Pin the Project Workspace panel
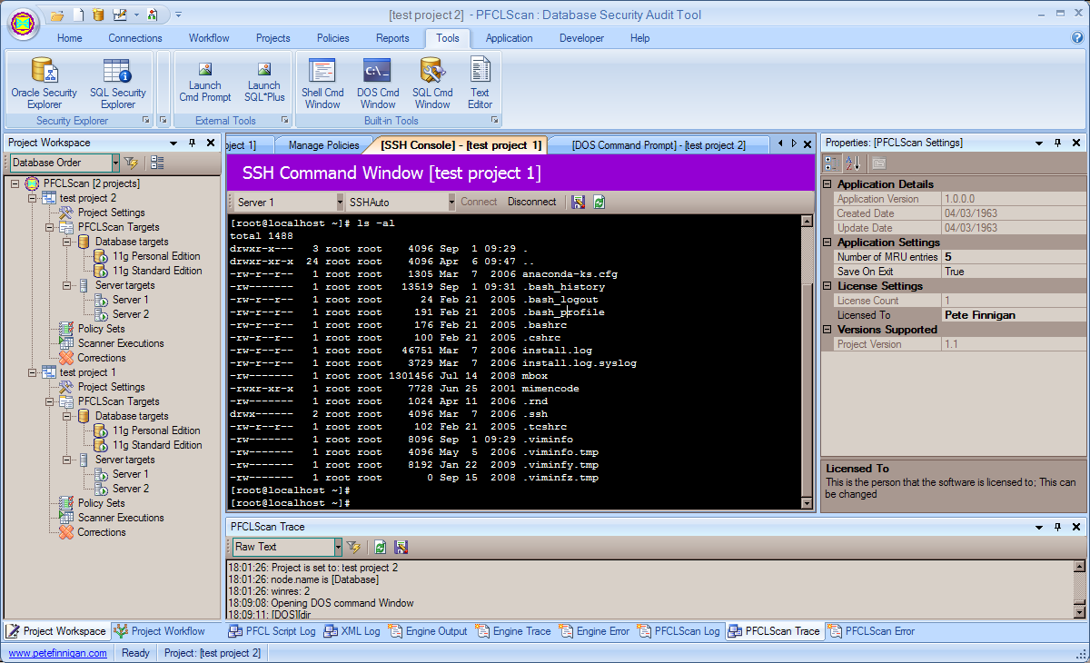Screen dimensions: 1090x663 tap(192, 143)
